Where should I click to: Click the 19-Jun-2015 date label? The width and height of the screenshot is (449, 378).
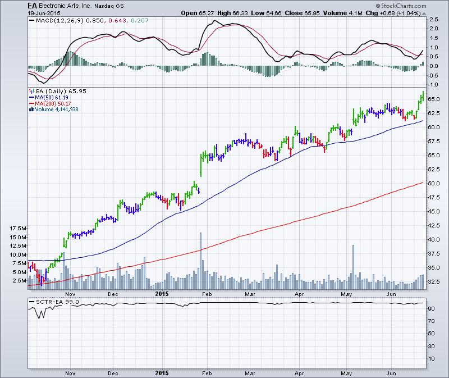tap(44, 13)
